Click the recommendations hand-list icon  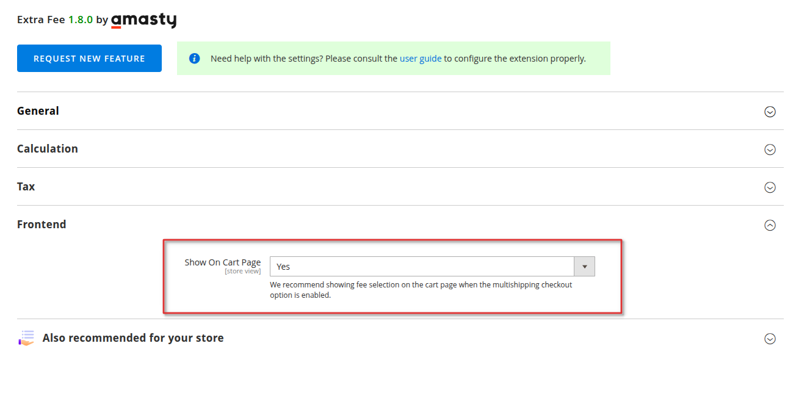[26, 338]
